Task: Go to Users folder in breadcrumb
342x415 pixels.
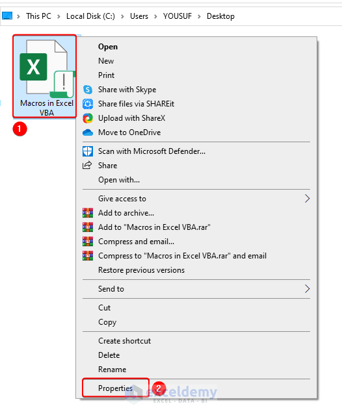Action: click(139, 16)
